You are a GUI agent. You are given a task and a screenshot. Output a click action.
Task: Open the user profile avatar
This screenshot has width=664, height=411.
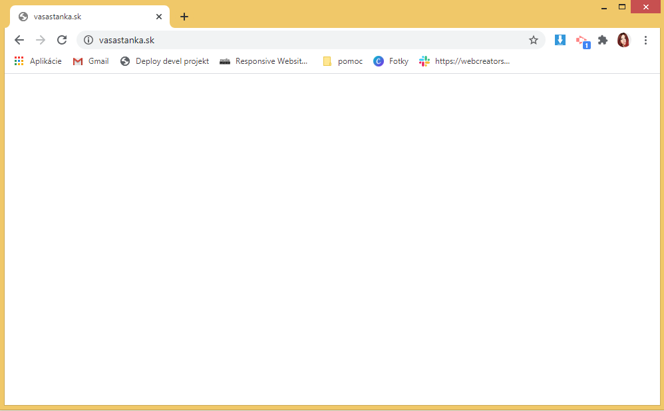pos(623,40)
